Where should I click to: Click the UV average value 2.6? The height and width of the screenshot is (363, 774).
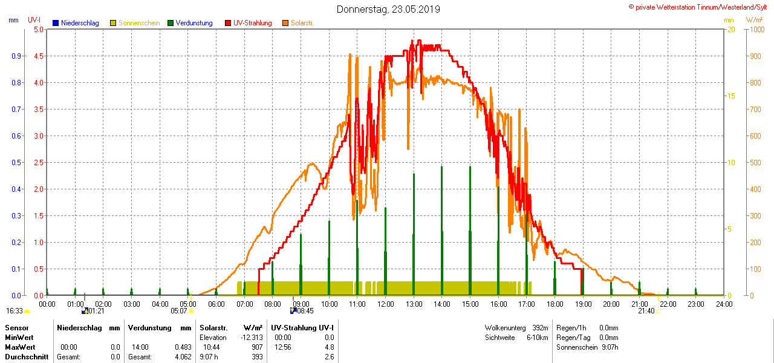329,357
